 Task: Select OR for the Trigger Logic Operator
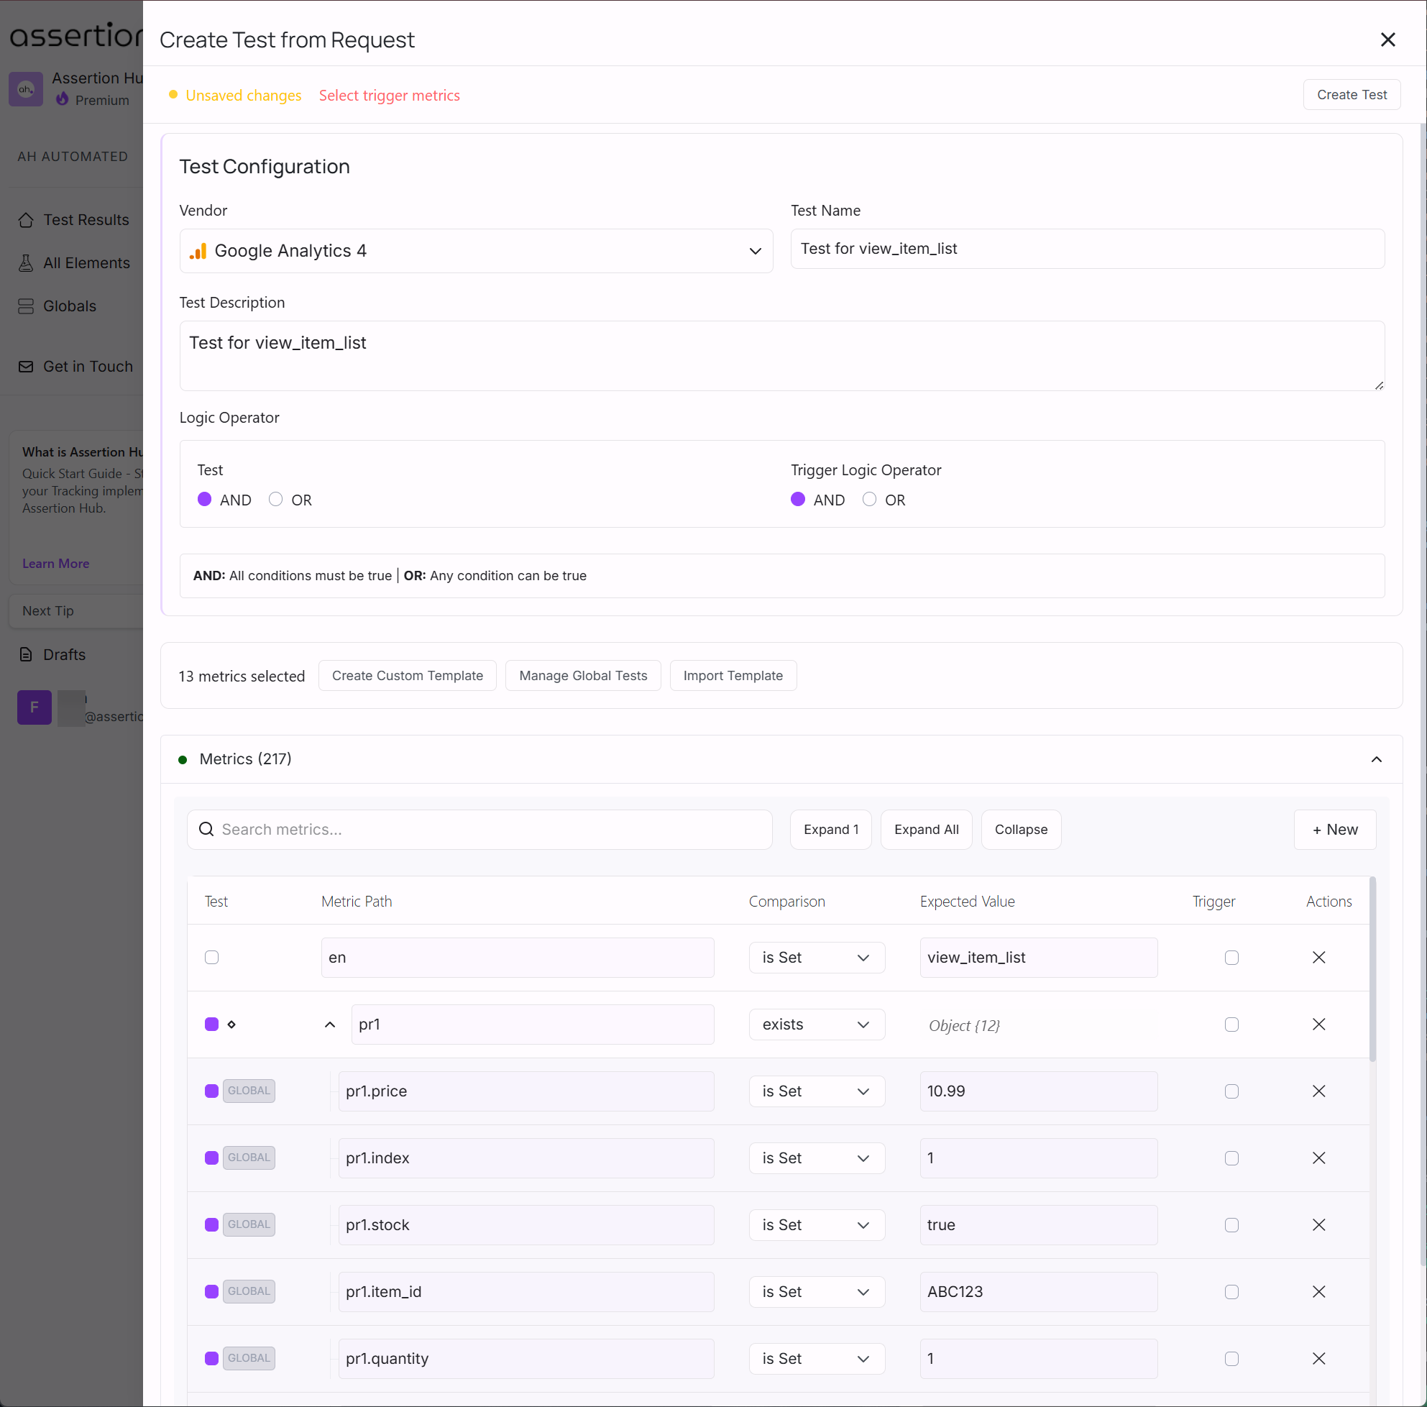869,499
